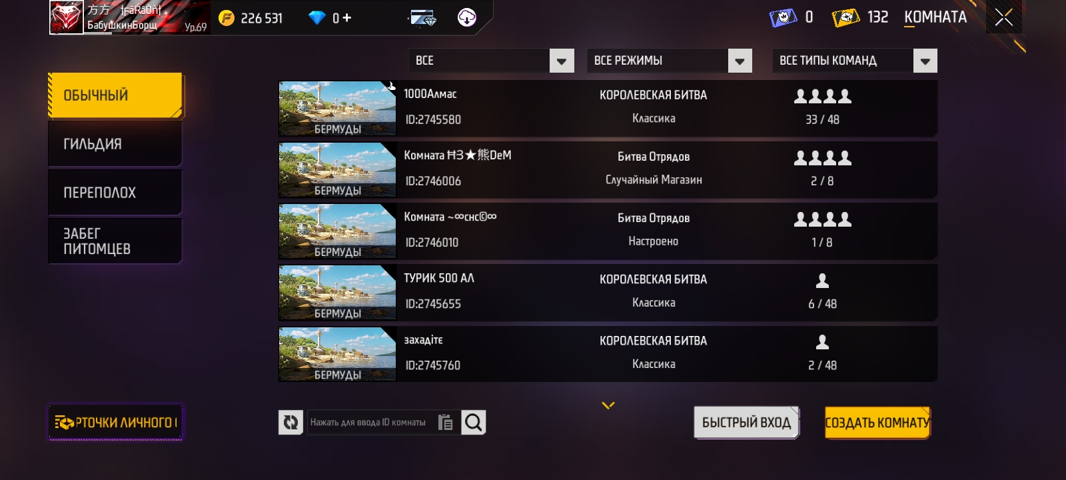The width and height of the screenshot is (1066, 480).
Task: Click the blue diamond currency icon
Action: (x=317, y=18)
